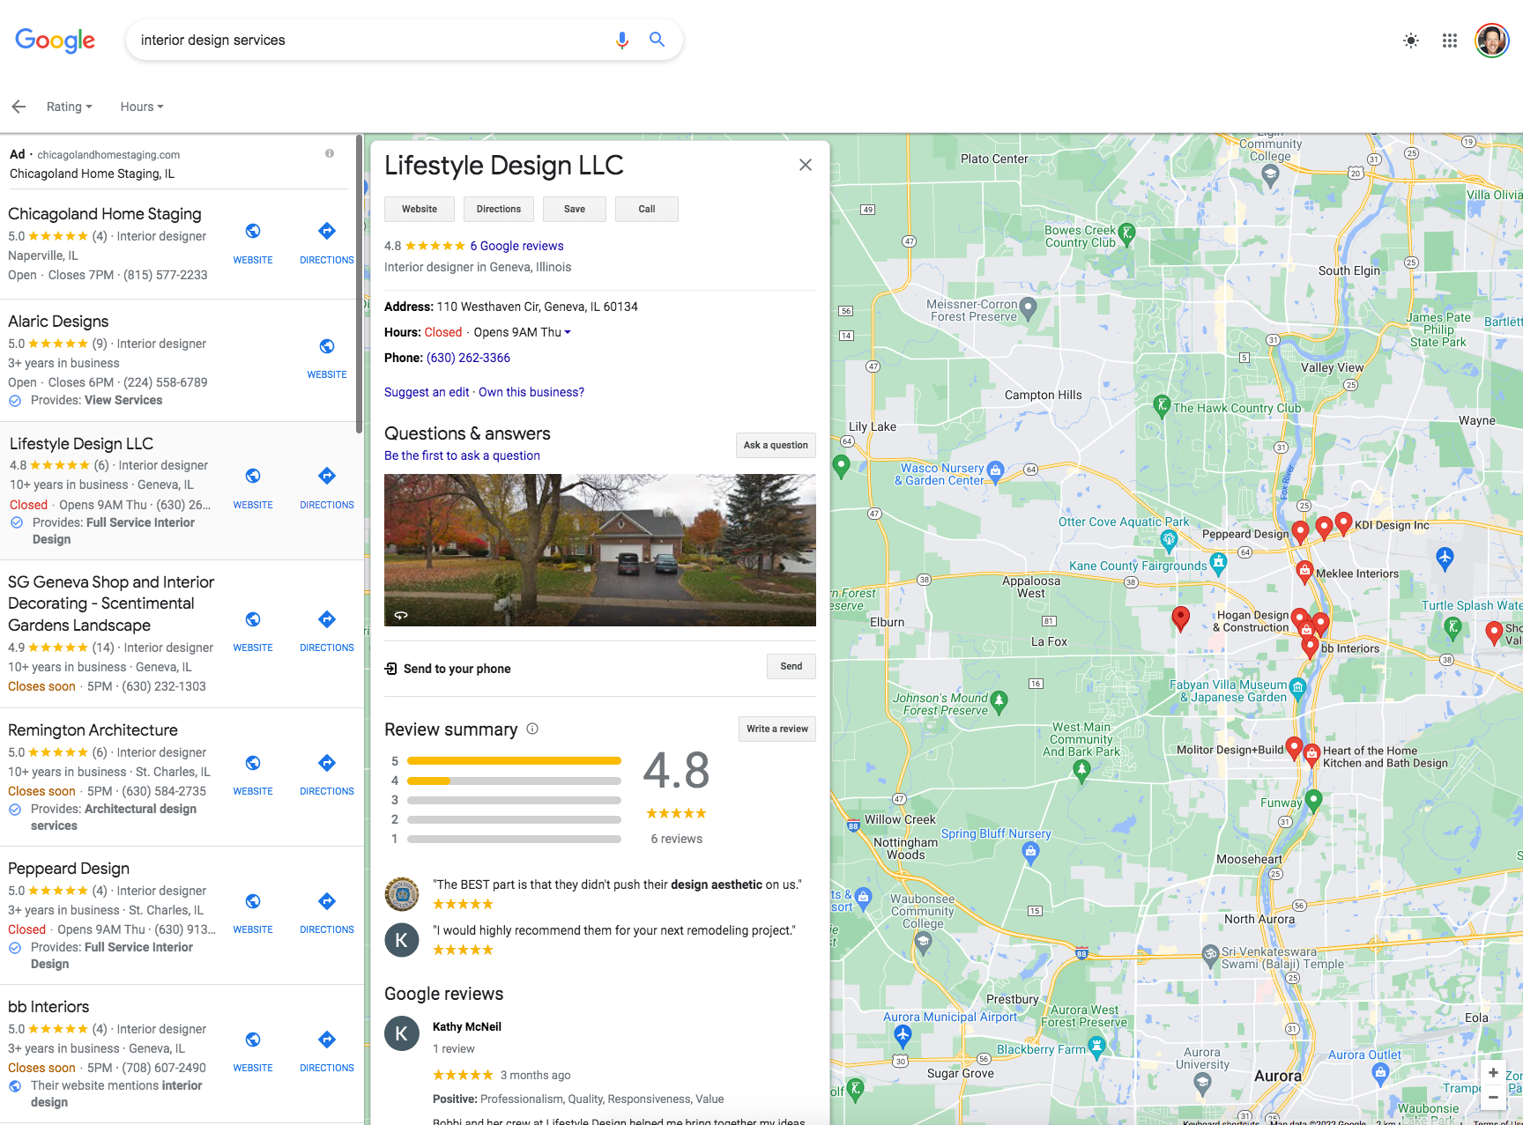This screenshot has height=1125, width=1523.
Task: Open the business street view photo
Action: pos(600,550)
